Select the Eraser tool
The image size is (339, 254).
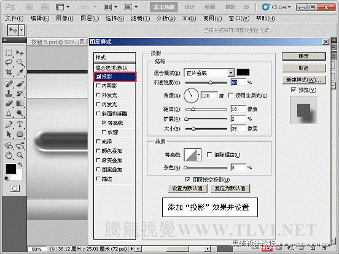[x=9, y=103]
